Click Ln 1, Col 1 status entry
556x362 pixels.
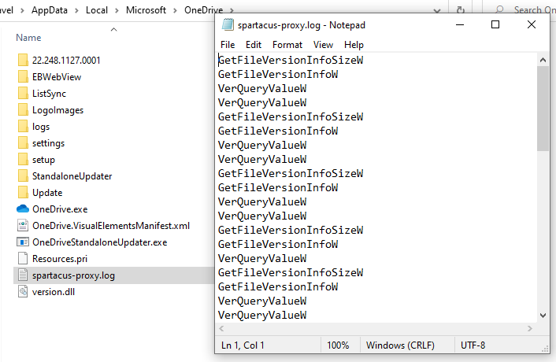243,345
